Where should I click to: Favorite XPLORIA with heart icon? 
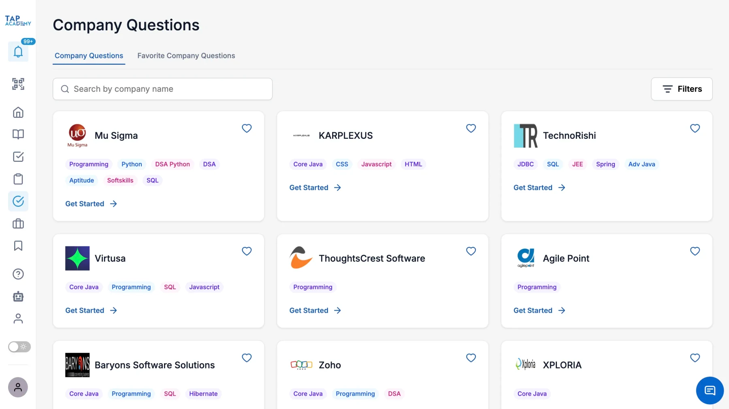tap(695, 358)
